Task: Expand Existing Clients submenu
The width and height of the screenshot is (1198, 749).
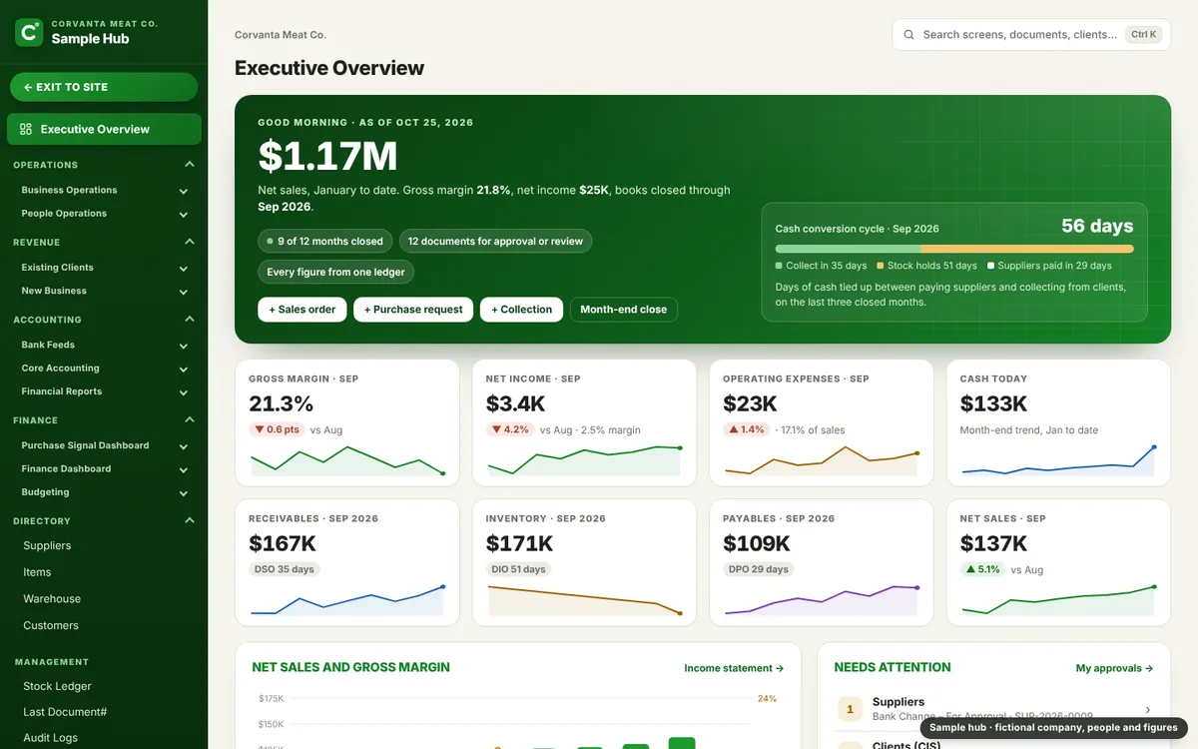Action: pos(184,269)
